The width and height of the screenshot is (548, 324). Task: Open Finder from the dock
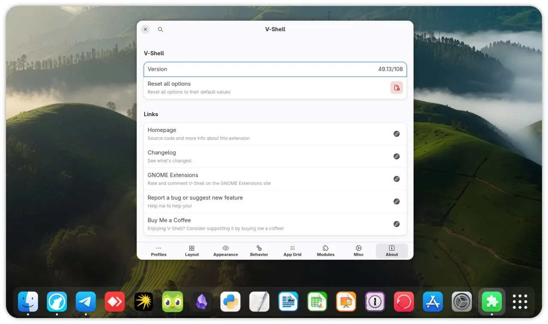[x=28, y=302]
